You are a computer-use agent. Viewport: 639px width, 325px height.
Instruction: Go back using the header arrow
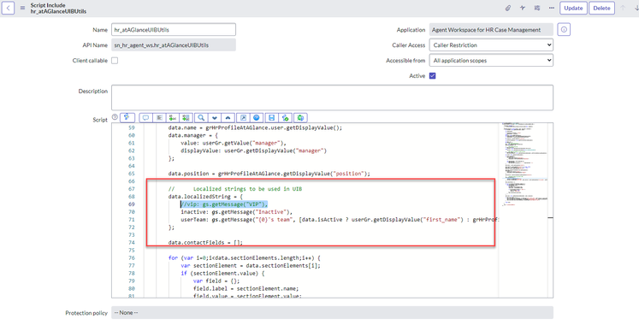click(x=9, y=8)
